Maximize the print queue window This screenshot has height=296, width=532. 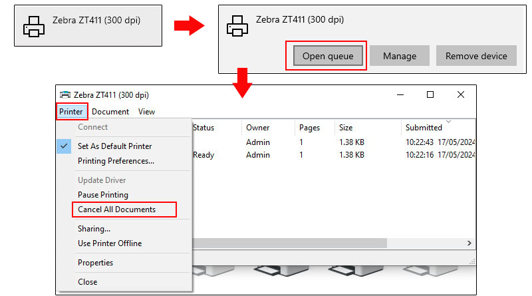pos(430,95)
